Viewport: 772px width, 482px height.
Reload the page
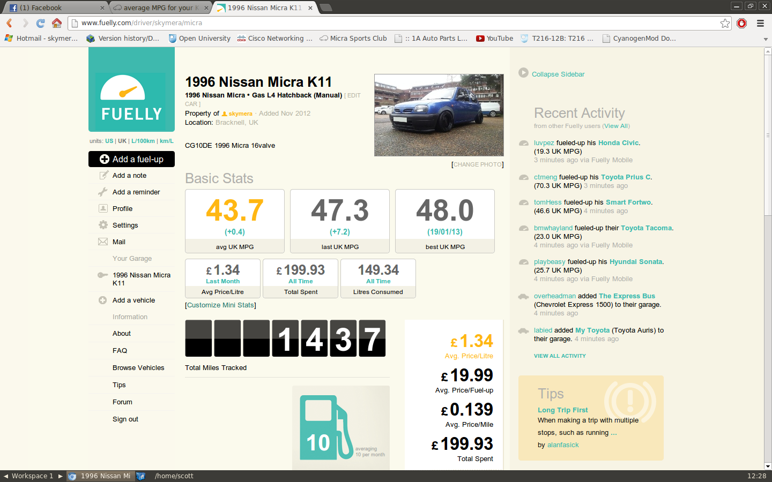41,23
